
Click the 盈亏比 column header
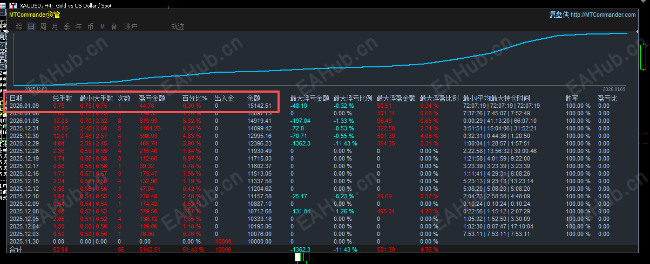pos(608,99)
